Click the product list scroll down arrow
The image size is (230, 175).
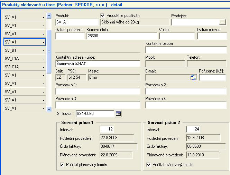coord(49,109)
